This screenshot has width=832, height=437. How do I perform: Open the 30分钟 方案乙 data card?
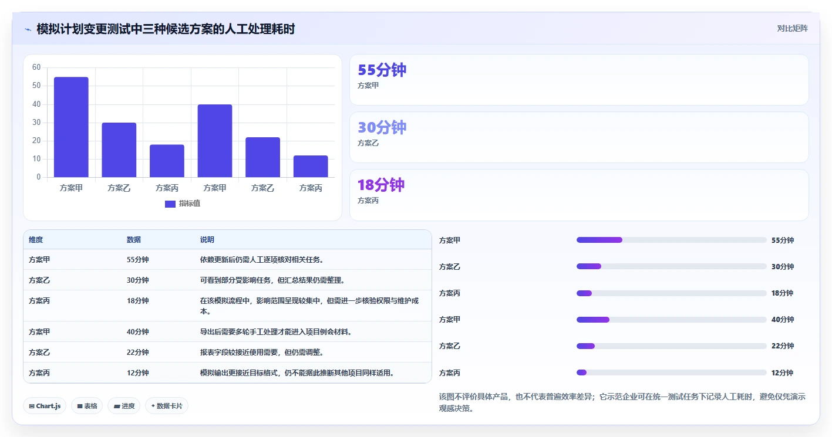[579, 137]
